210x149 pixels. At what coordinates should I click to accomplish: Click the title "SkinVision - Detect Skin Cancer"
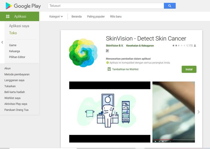point(146,38)
